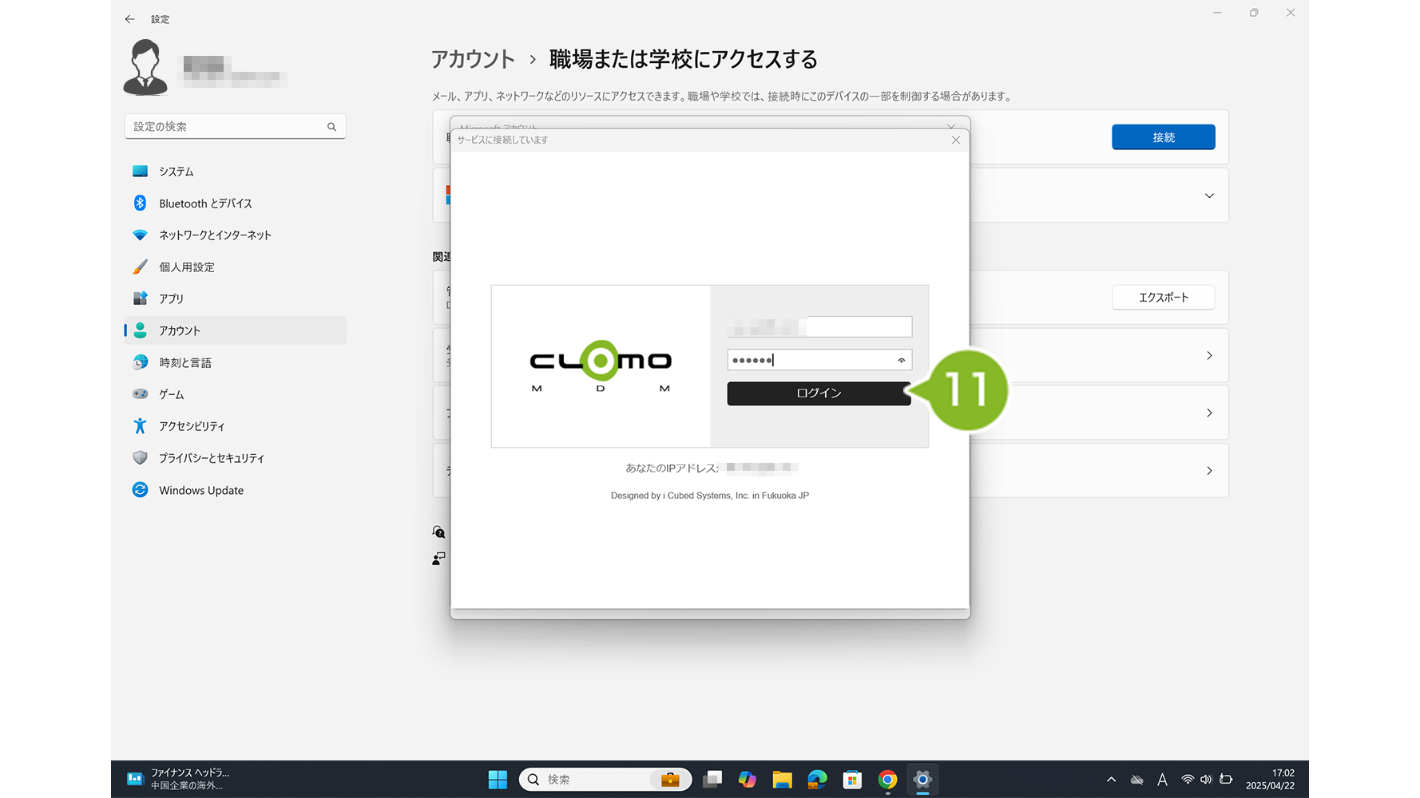
Task: Open Windows Start menu
Action: point(498,780)
